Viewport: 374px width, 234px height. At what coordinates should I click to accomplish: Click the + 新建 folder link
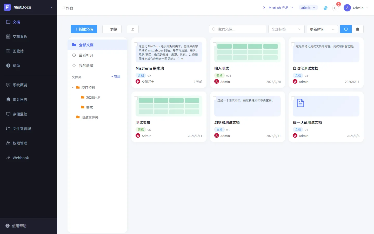click(x=116, y=77)
